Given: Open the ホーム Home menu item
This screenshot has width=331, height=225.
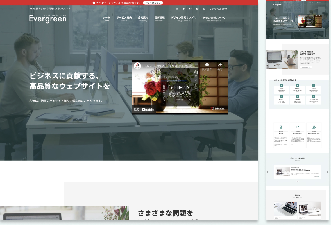Looking at the screenshot, I should click(x=106, y=19).
